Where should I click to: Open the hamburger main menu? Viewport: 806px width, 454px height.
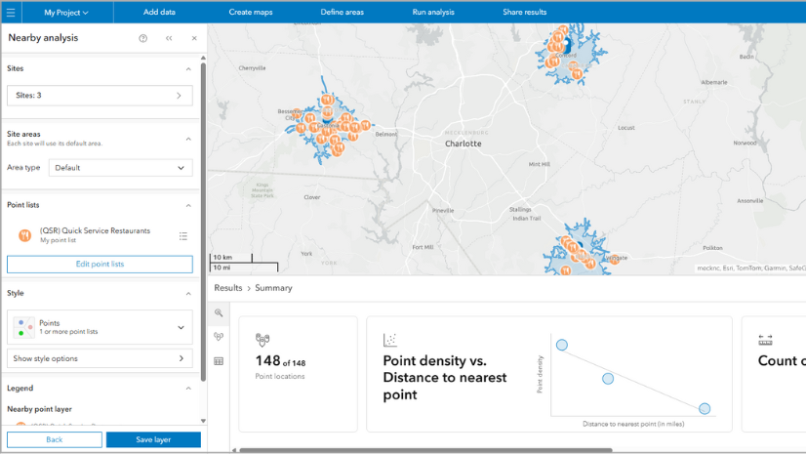click(11, 13)
